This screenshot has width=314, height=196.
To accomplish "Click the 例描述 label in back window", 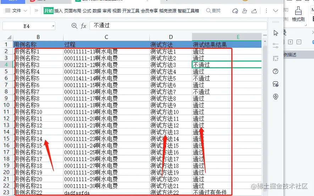I will pyautogui.click(x=290, y=55).
